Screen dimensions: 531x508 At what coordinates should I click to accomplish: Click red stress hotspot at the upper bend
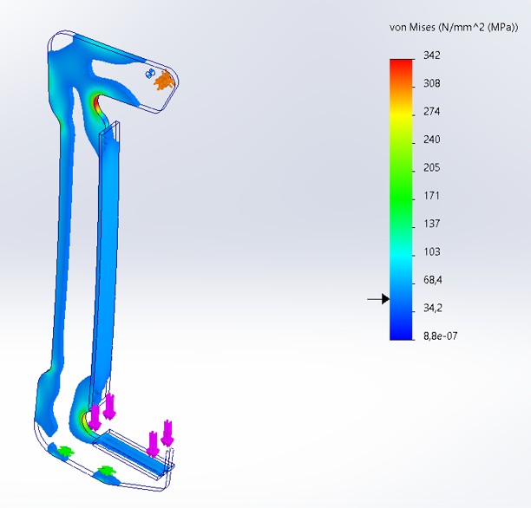pyautogui.click(x=95, y=107)
